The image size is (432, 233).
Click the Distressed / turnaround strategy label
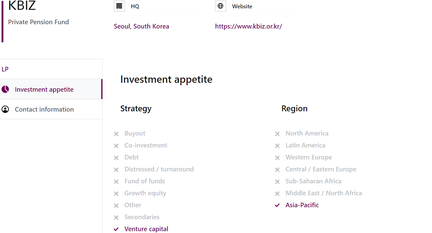(x=159, y=169)
